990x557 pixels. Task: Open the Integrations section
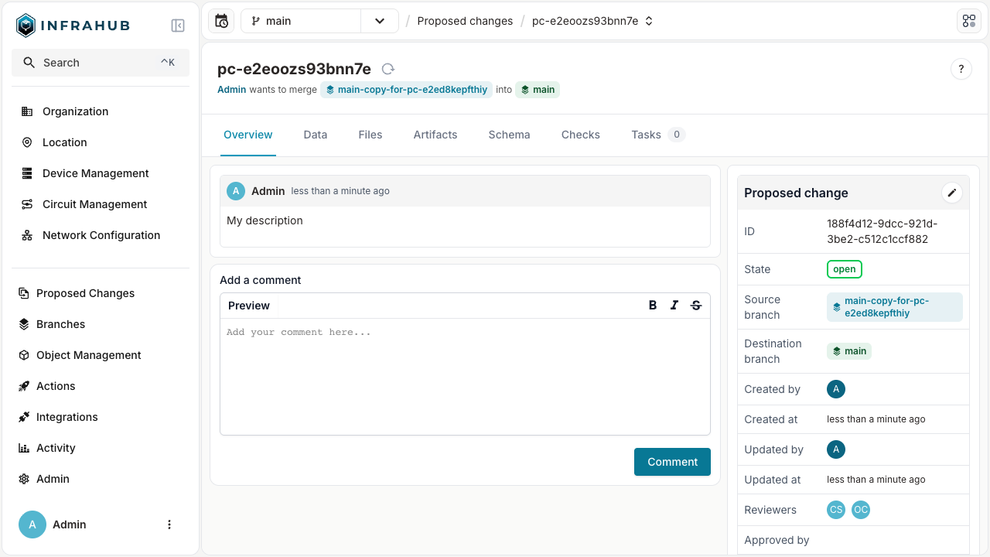click(67, 417)
